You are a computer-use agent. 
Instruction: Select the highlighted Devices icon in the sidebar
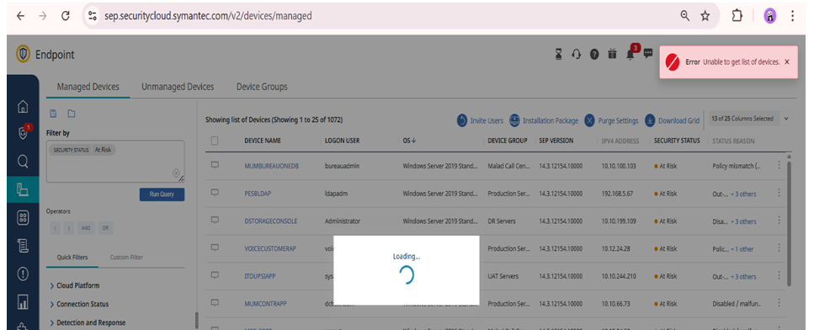click(23, 189)
